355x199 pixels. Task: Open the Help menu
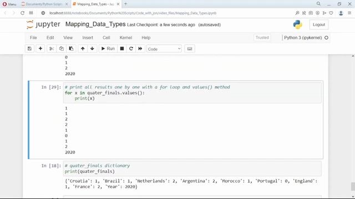[x=146, y=38]
